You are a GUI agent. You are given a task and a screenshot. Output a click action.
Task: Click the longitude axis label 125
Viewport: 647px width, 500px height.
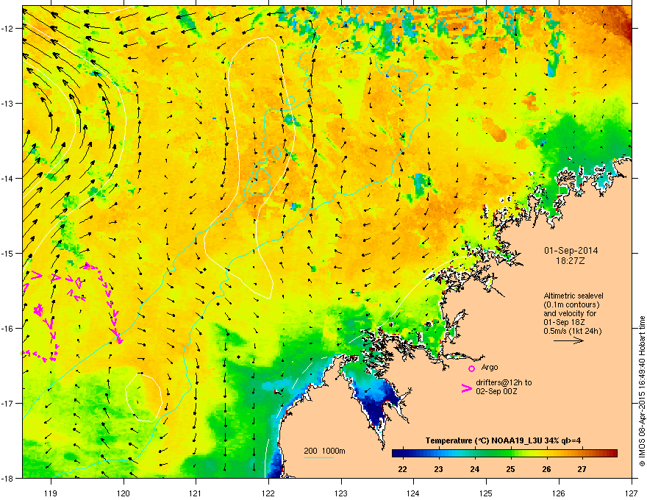[x=486, y=493]
